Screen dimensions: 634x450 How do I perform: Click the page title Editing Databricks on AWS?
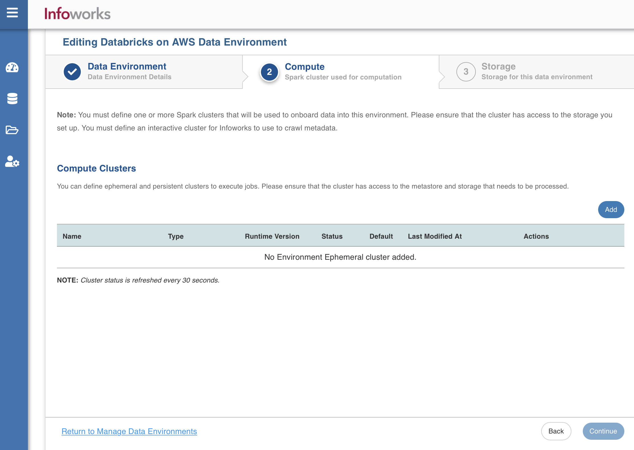coord(175,42)
